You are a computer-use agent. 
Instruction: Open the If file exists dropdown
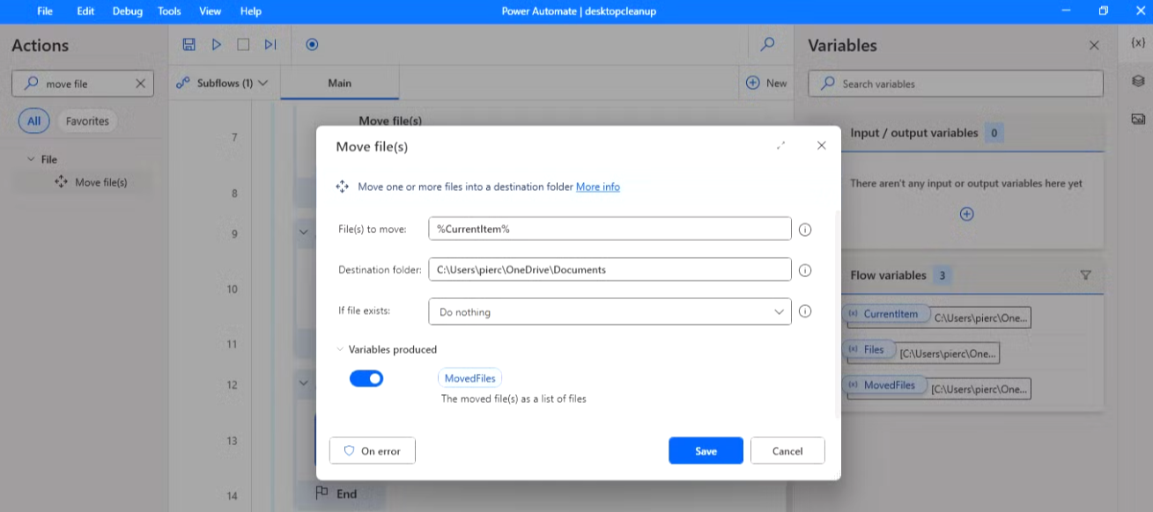point(610,311)
